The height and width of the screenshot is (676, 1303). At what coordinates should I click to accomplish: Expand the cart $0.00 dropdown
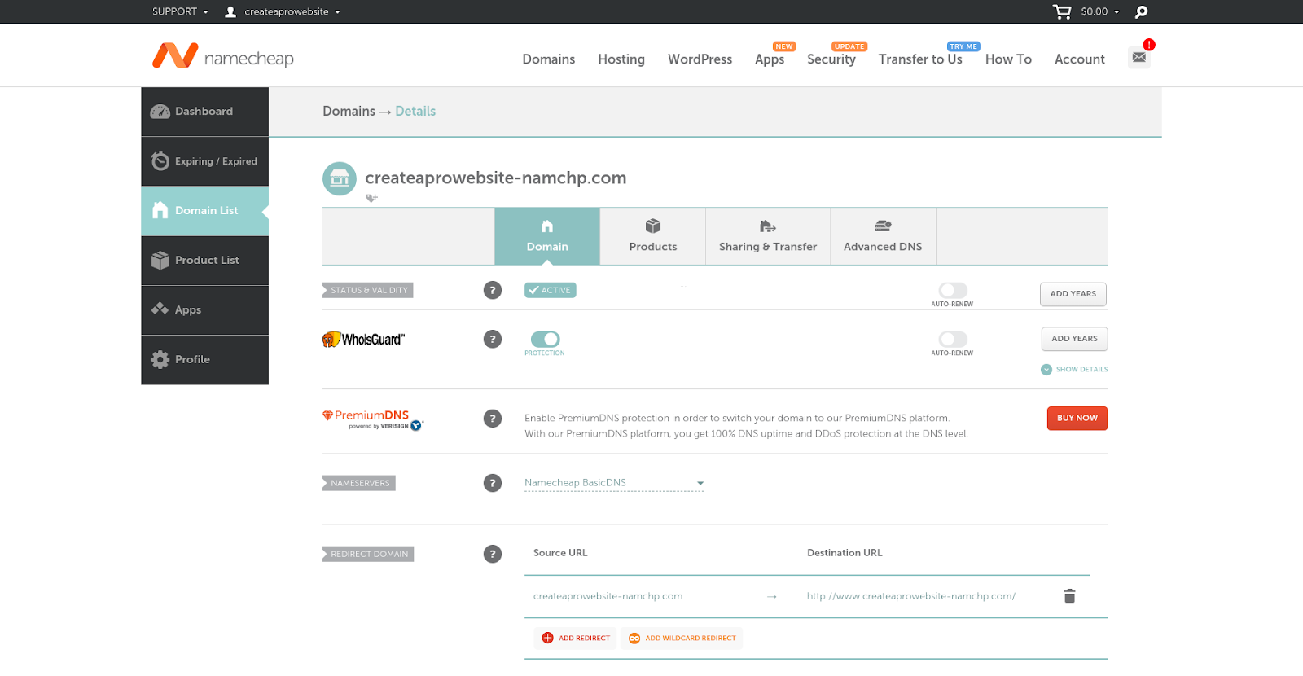coord(1100,11)
